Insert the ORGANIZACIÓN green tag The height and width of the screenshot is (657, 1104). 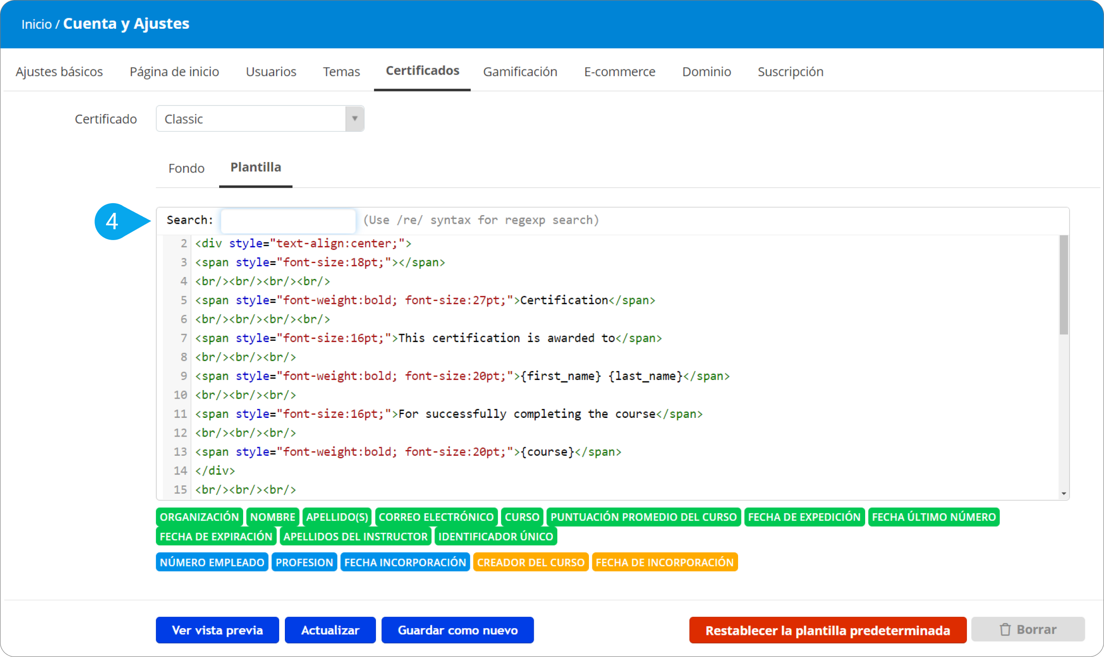pos(199,517)
